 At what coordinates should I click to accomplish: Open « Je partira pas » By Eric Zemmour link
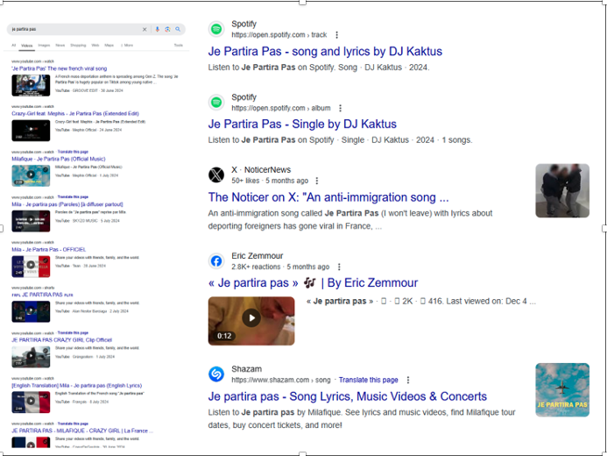[314, 283]
